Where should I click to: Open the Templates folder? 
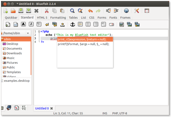(16, 72)
